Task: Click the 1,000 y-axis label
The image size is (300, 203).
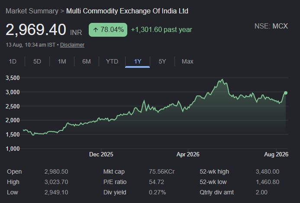Action: (13, 149)
